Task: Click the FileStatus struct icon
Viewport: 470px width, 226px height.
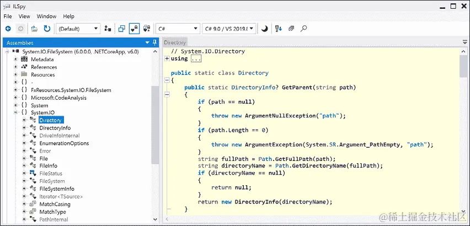Action: coord(33,173)
